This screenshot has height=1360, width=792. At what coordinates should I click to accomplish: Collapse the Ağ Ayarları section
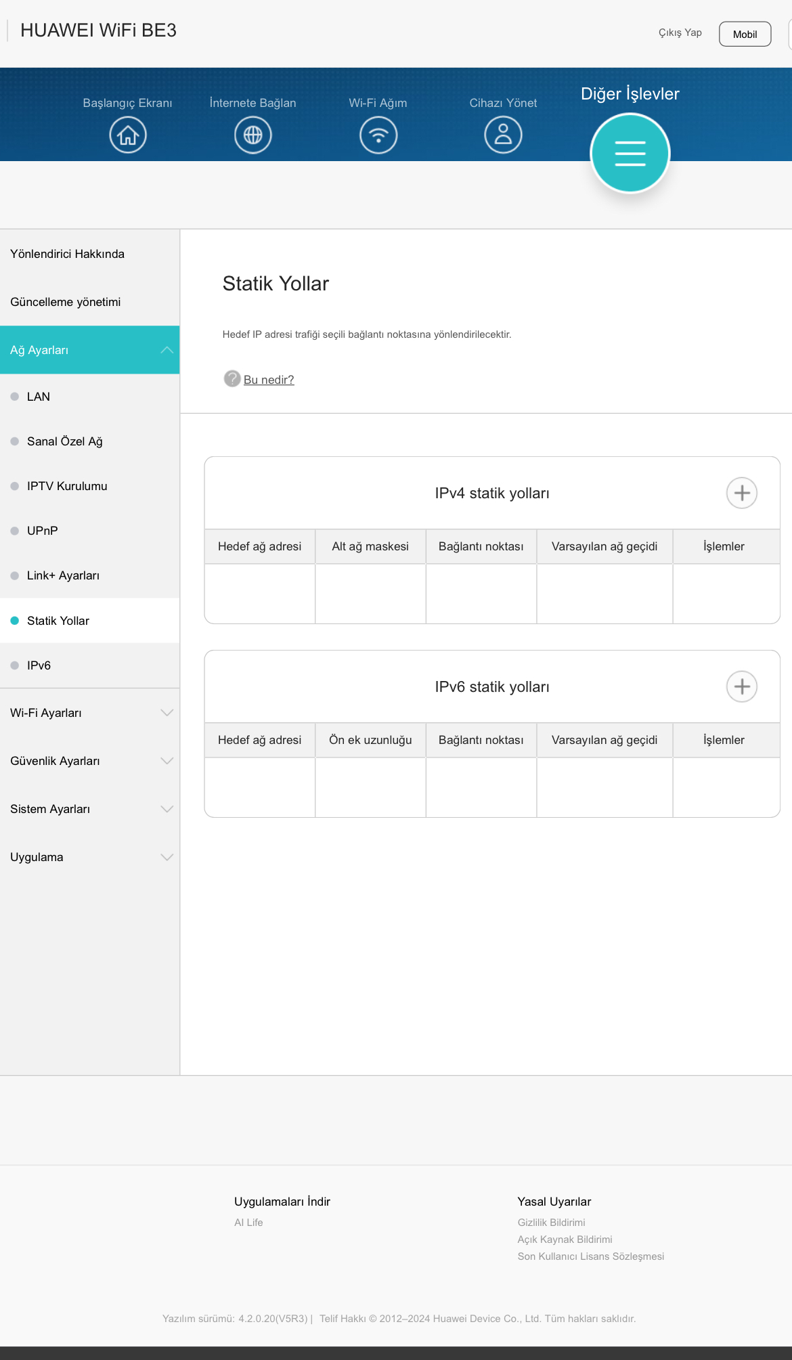(x=90, y=350)
